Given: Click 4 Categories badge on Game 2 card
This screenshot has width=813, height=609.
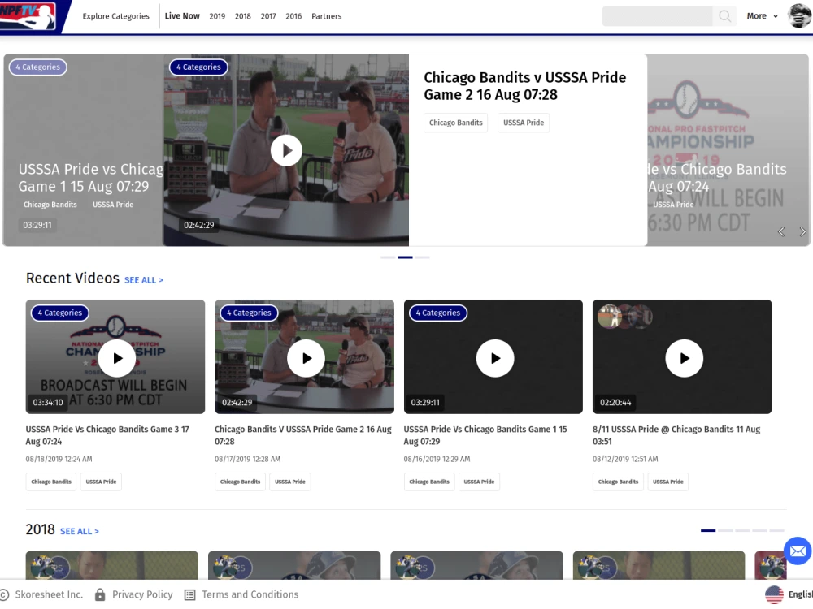Looking at the screenshot, I should (249, 313).
